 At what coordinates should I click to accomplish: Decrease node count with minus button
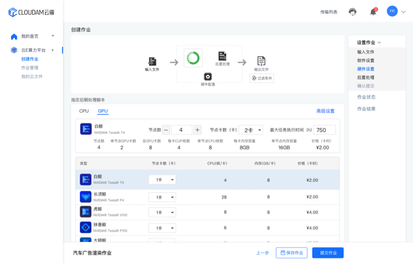coord(166,130)
